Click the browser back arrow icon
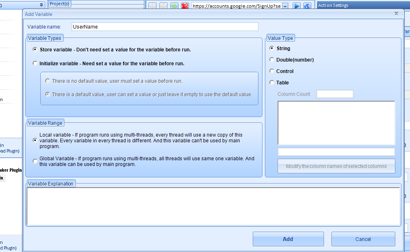Viewport: 410px width, 252px height. click(x=152, y=6)
